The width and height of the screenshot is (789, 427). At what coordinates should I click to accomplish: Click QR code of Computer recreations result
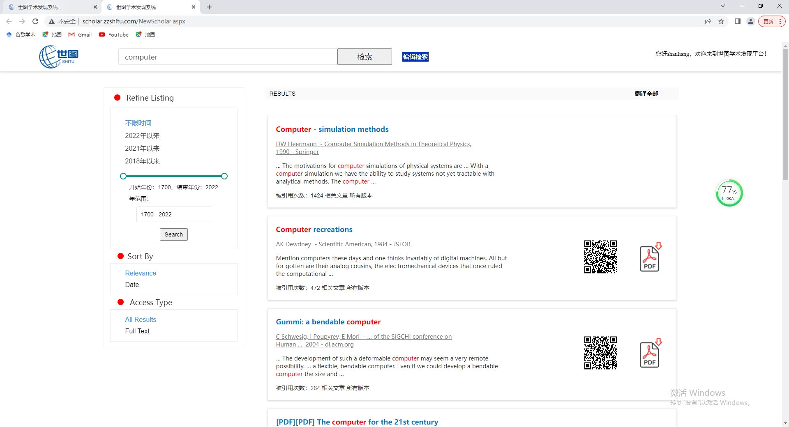pyautogui.click(x=600, y=257)
